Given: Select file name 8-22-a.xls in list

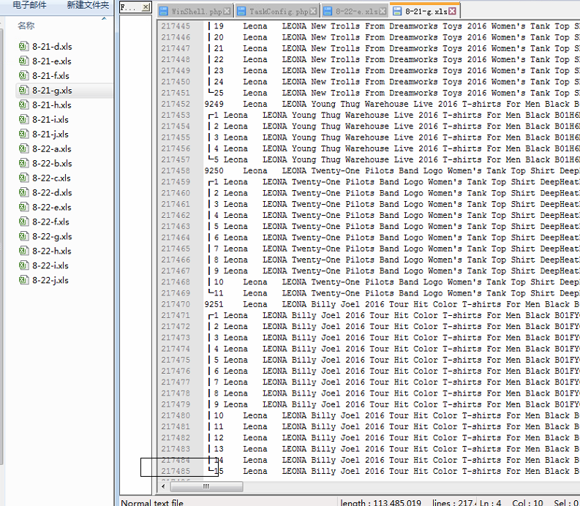Looking at the screenshot, I should click(52, 149).
